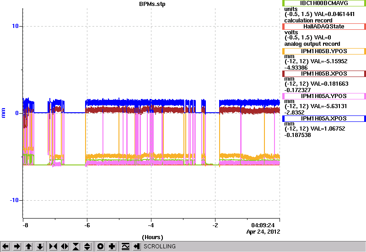Shift the plot down with the down arrow
This screenshot has height=252, width=366.
[40, 247]
